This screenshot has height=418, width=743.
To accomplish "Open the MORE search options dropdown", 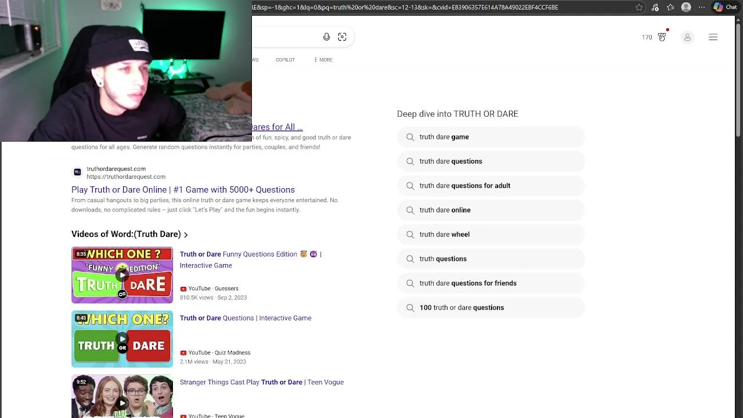I will [323, 60].
